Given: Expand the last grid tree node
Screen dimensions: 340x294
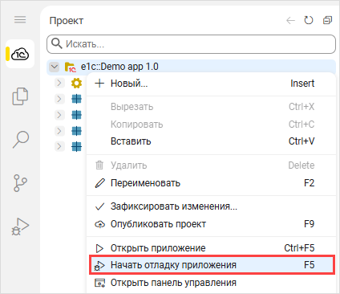Looking at the screenshot, I should 59,146.
